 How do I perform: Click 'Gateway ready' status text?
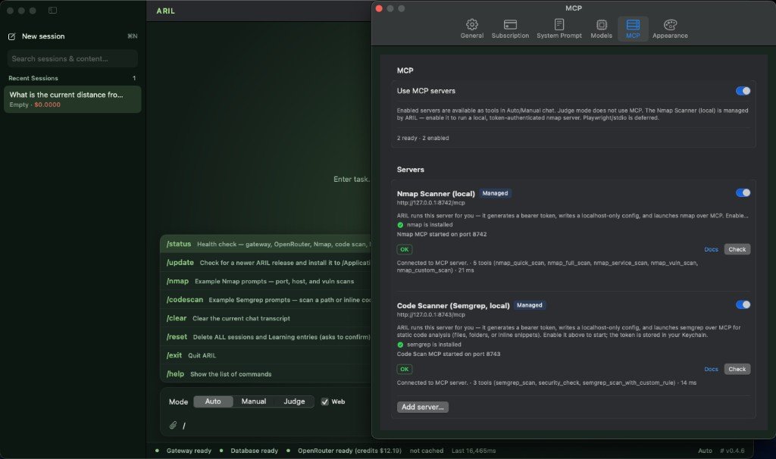pyautogui.click(x=189, y=451)
